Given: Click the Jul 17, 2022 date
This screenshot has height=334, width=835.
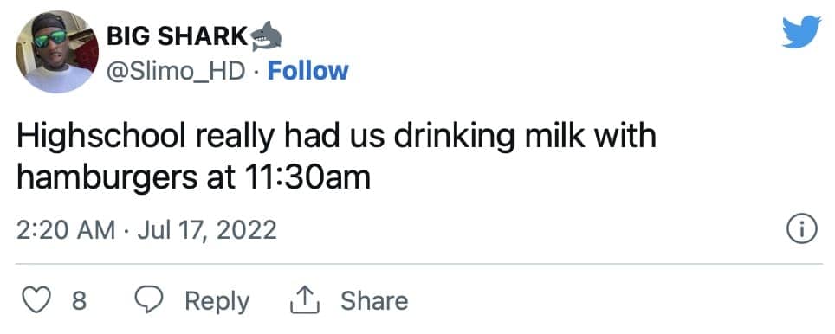Looking at the screenshot, I should point(207,230).
